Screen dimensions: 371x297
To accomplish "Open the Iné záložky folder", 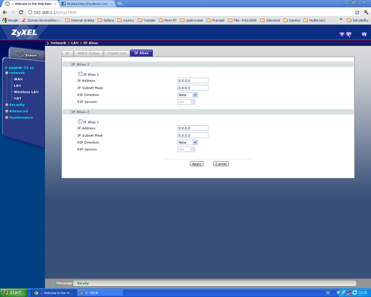I will (358, 20).
